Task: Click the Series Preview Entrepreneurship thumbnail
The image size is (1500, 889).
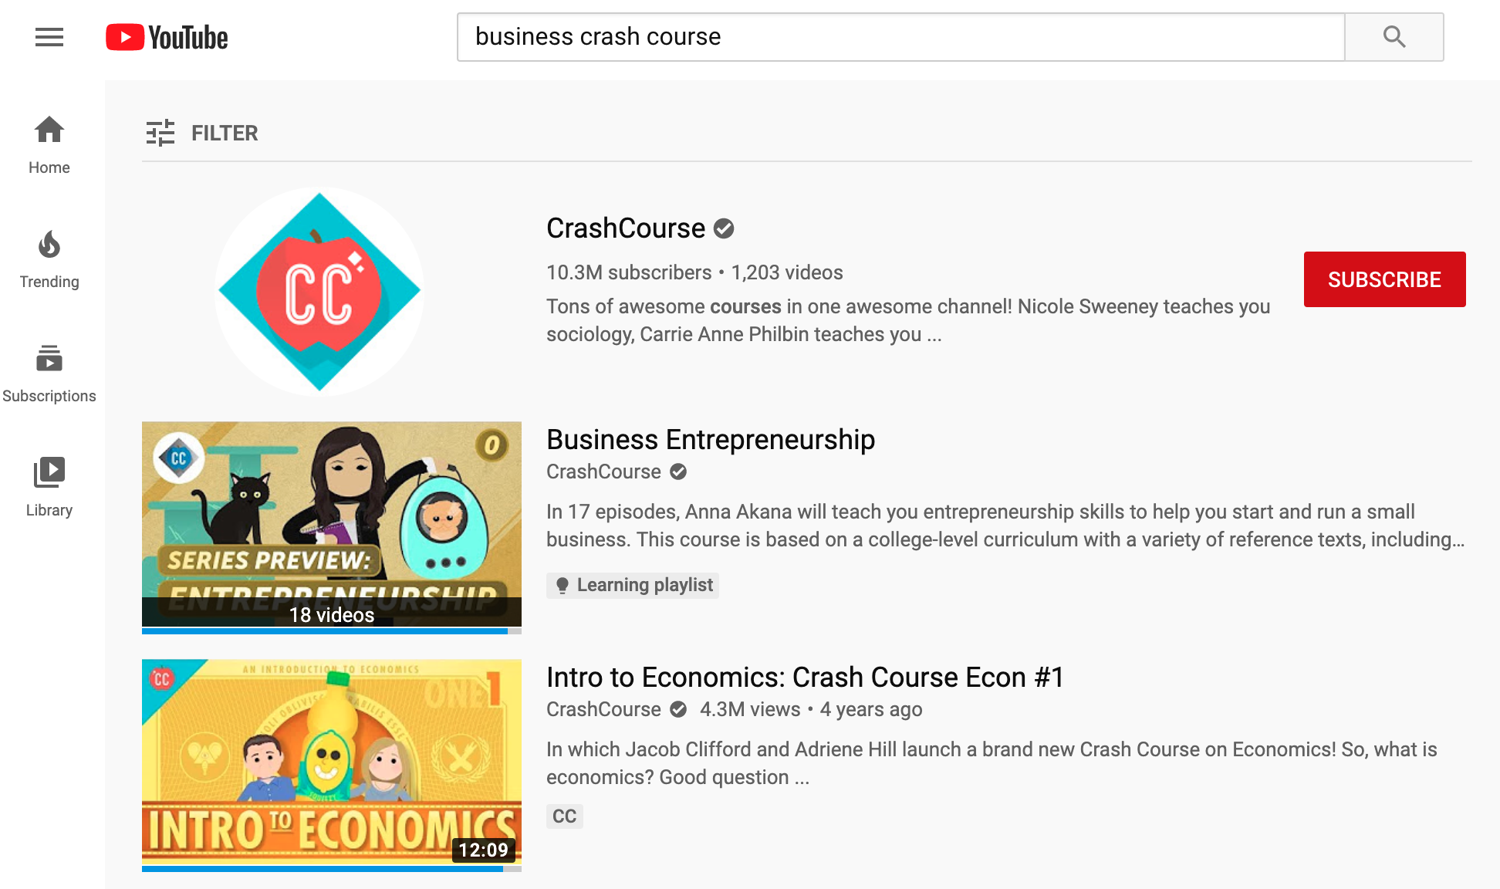Action: click(x=332, y=528)
